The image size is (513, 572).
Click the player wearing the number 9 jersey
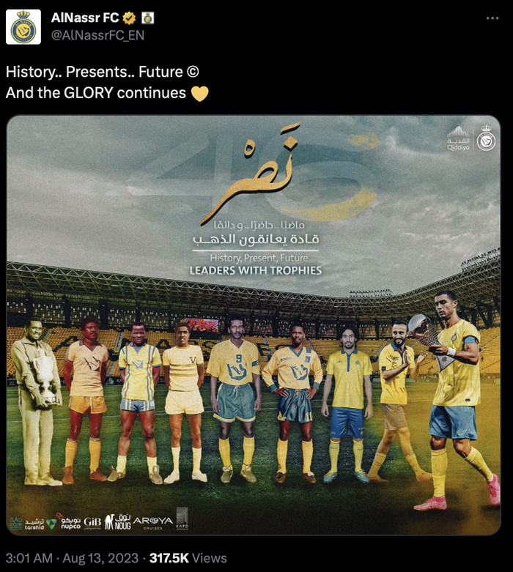(x=235, y=398)
